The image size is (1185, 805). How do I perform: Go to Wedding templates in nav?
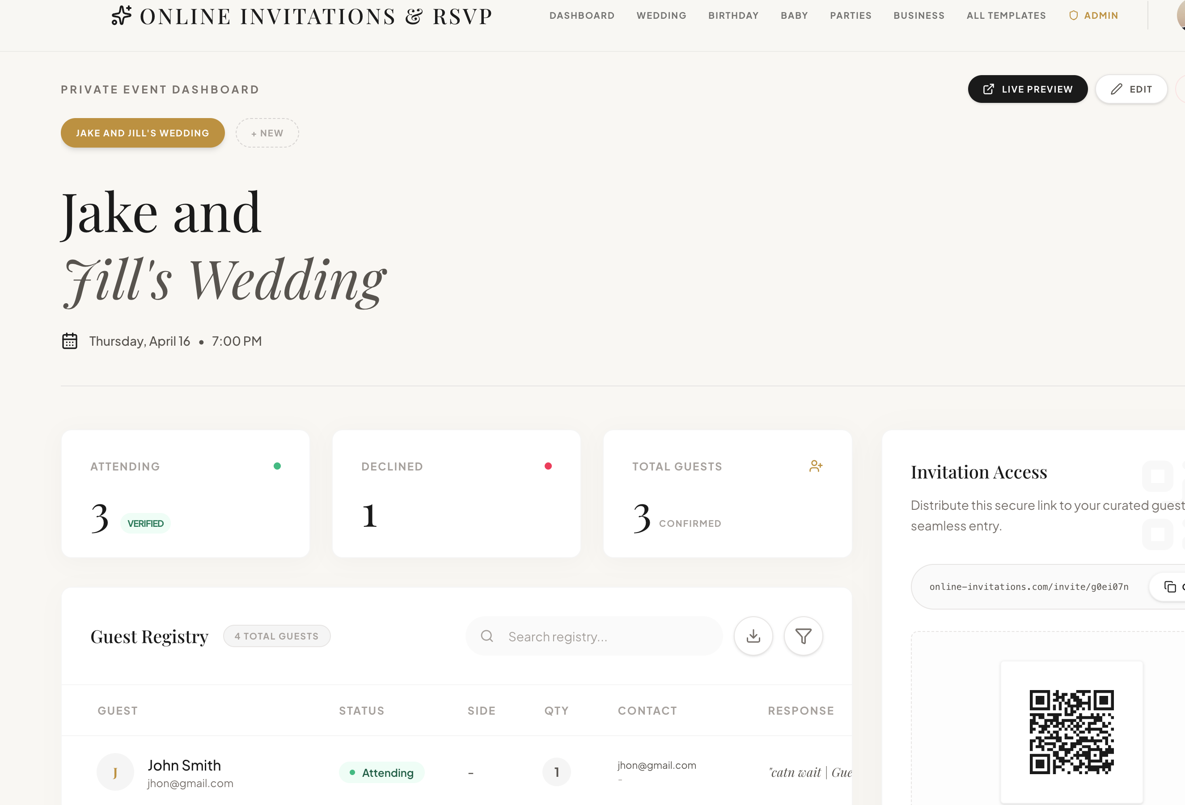click(661, 16)
